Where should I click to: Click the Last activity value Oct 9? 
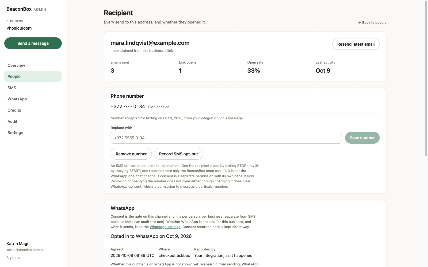323,71
